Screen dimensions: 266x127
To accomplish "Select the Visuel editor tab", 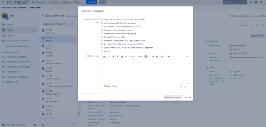I will 107,86.
